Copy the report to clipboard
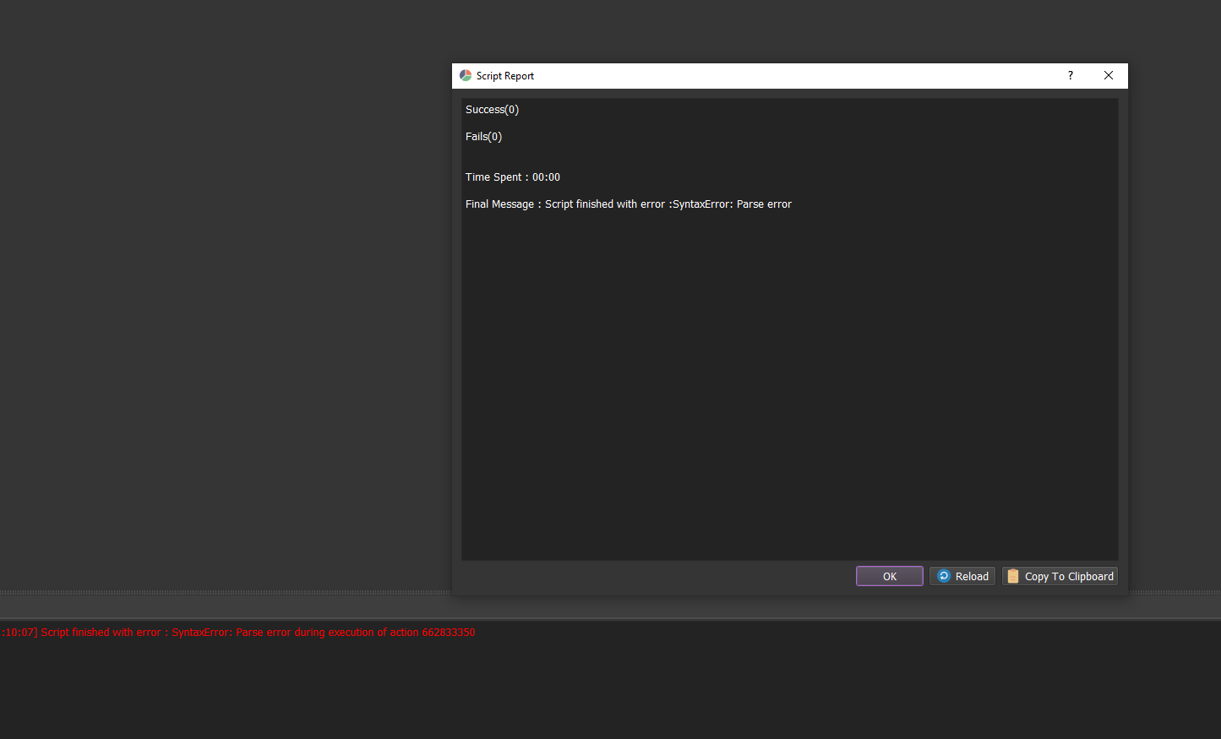 pos(1060,576)
